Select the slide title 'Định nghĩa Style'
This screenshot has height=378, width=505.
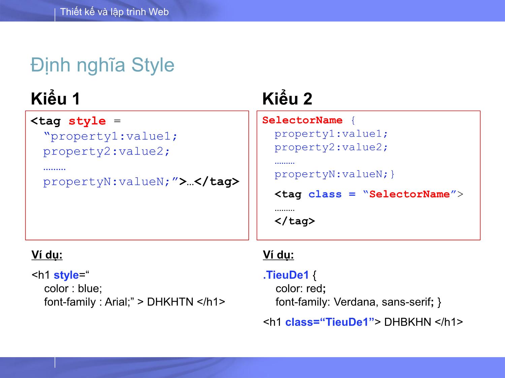102,65
